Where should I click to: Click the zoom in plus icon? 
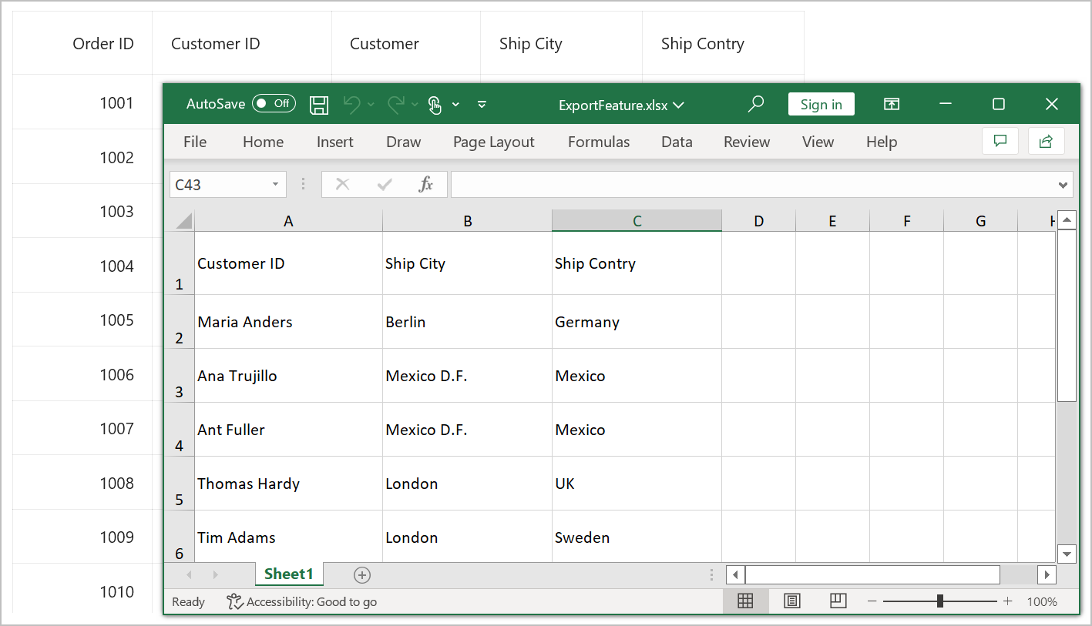point(1007,601)
